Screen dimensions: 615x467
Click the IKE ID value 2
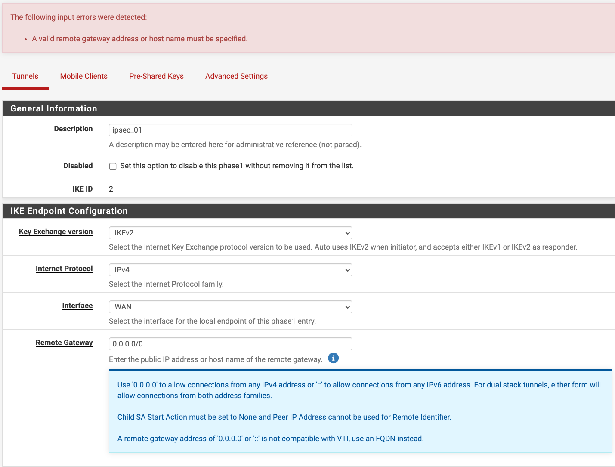111,189
